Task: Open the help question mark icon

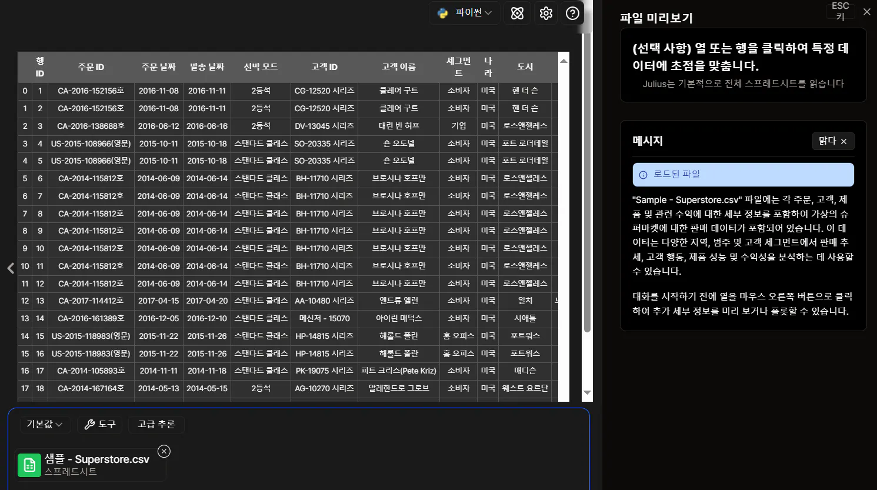Action: (572, 13)
